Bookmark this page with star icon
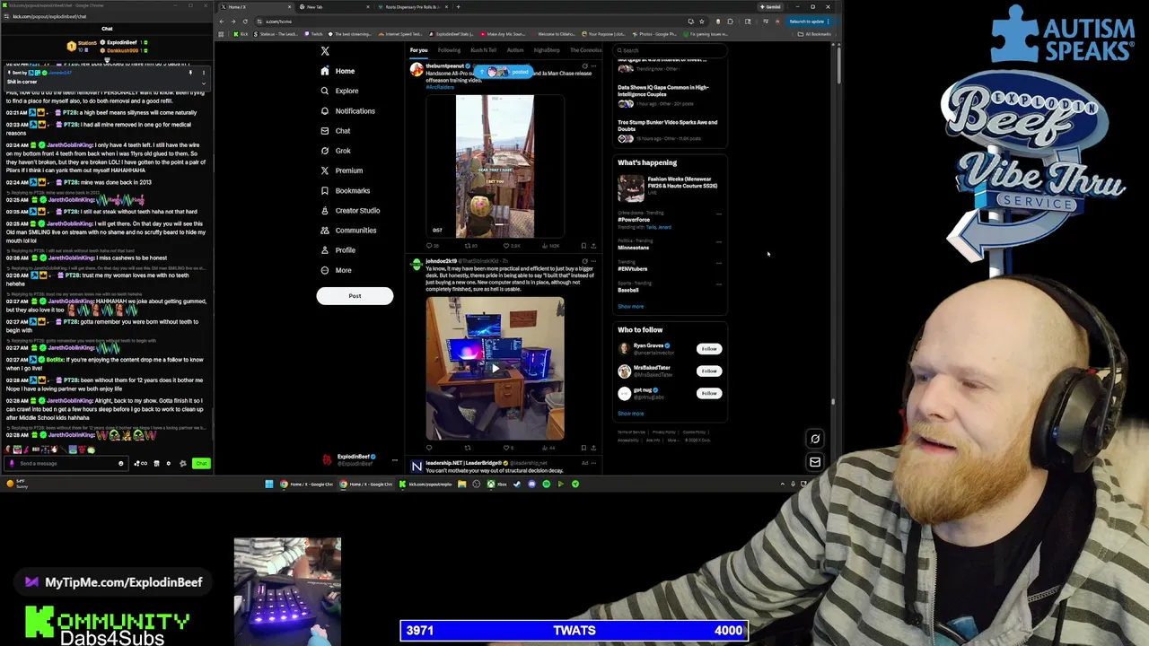The image size is (1149, 646). pyautogui.click(x=701, y=22)
